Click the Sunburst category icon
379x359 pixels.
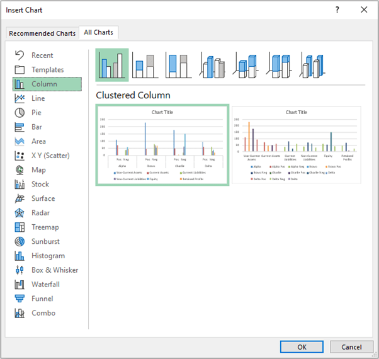(x=20, y=241)
